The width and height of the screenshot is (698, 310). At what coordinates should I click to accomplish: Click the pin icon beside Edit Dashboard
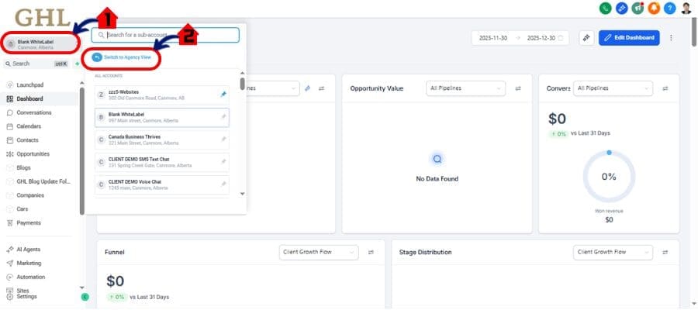click(x=586, y=37)
